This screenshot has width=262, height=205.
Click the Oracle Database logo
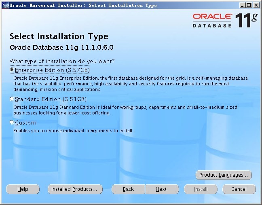point(212,20)
